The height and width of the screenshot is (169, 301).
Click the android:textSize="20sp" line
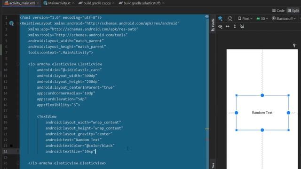point(71,152)
